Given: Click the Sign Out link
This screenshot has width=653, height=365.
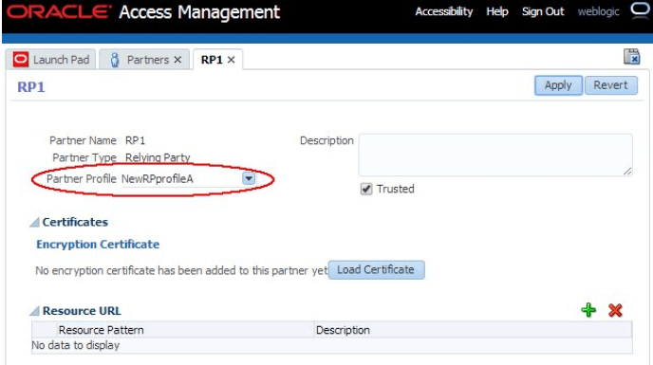Looking at the screenshot, I should click(543, 11).
